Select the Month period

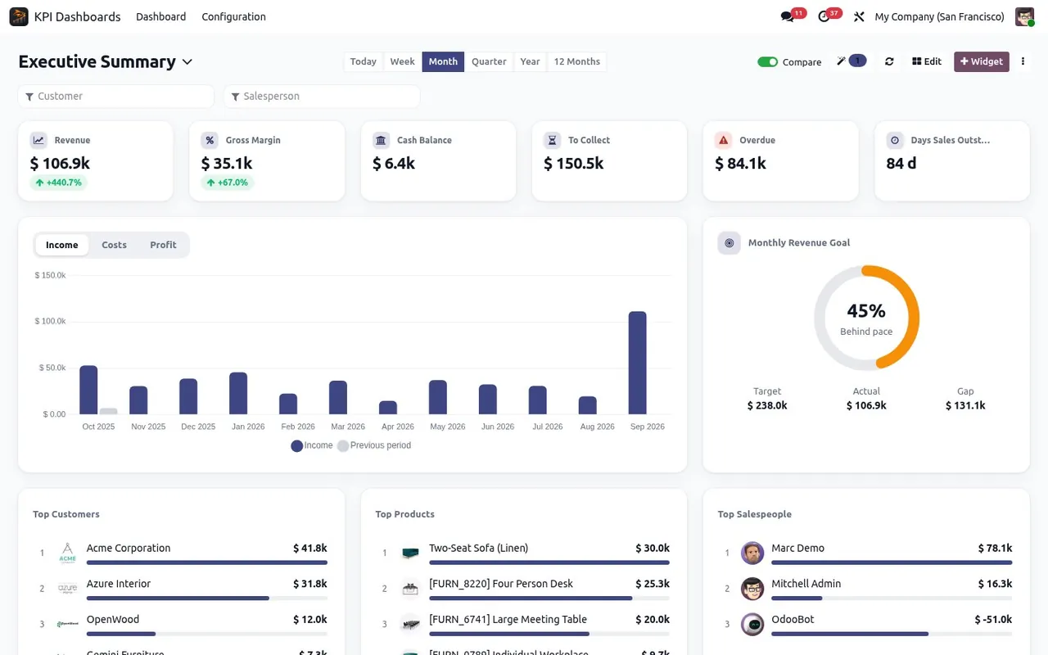coord(443,61)
